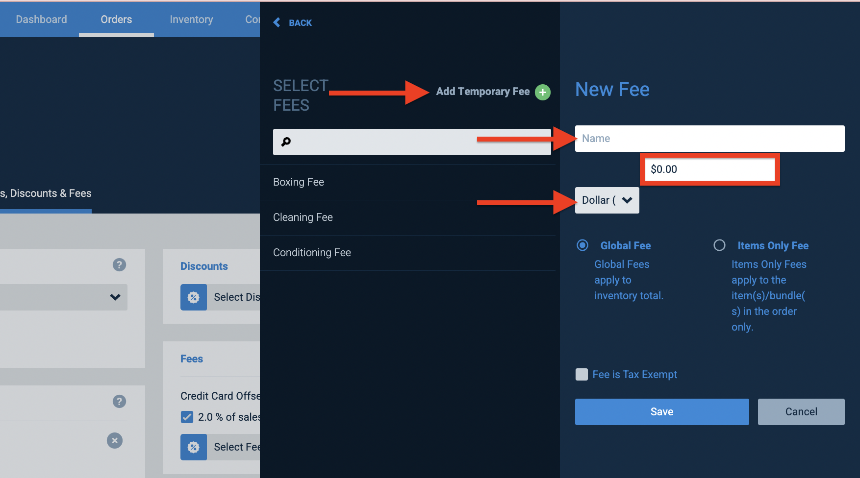This screenshot has width=860, height=478.
Task: Click the lower question mark help icon
Action: point(119,402)
